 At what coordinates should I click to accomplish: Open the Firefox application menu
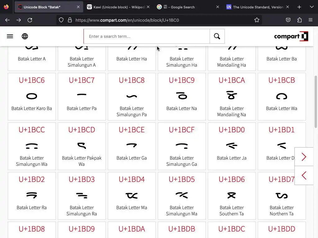(311, 20)
